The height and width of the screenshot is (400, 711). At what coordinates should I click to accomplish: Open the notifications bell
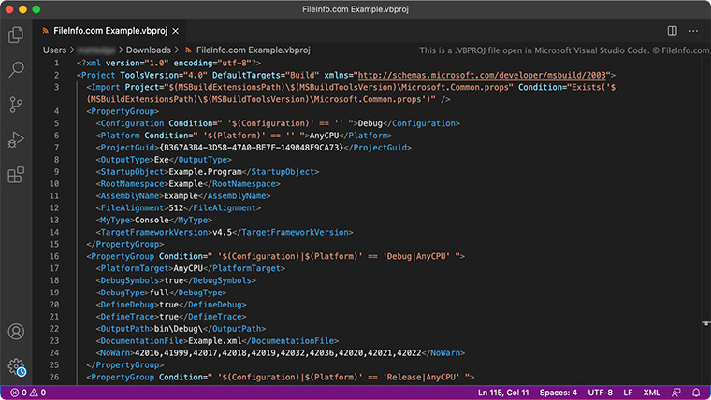pos(697,393)
